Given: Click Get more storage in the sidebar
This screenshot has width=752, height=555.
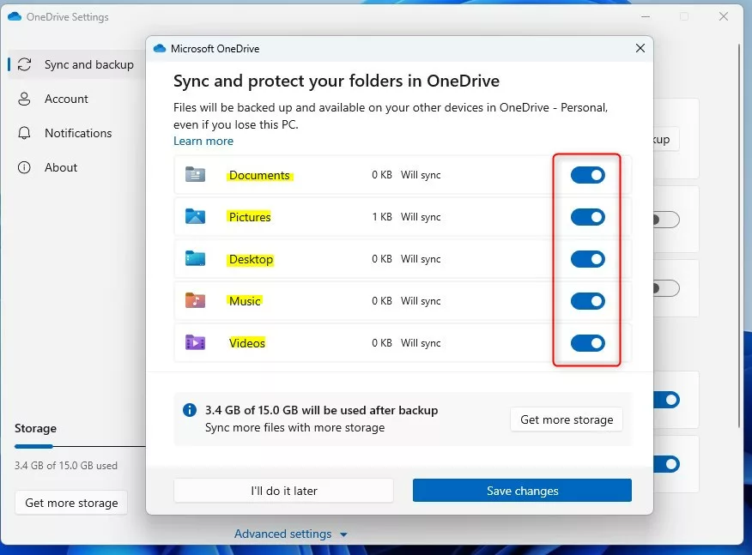Looking at the screenshot, I should point(71,503).
